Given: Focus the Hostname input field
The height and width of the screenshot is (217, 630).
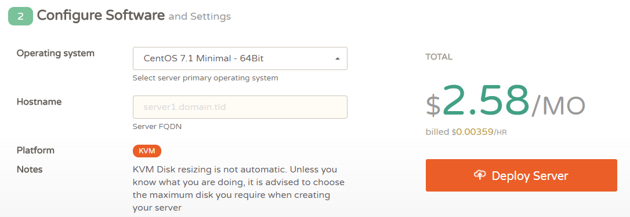Looking at the screenshot, I should (240, 107).
